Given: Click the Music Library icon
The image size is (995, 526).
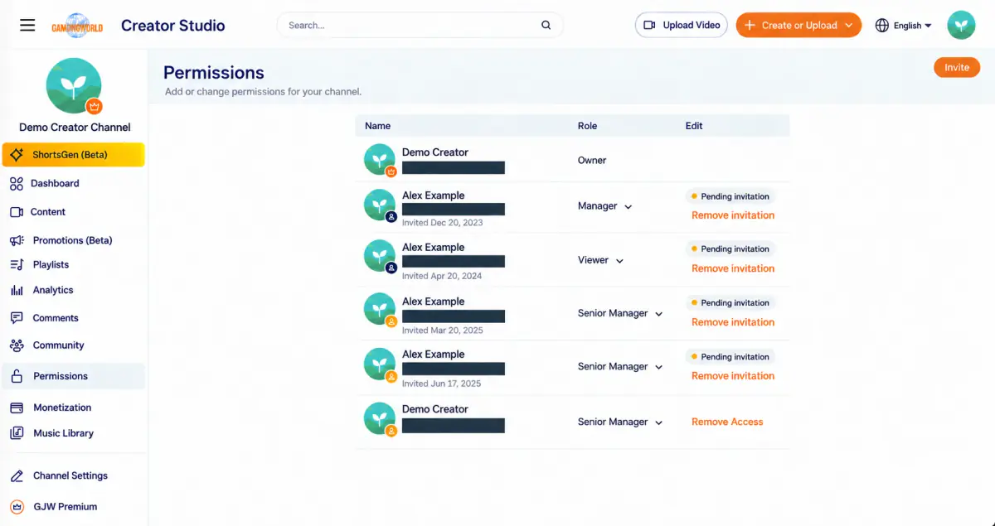Looking at the screenshot, I should coord(17,433).
